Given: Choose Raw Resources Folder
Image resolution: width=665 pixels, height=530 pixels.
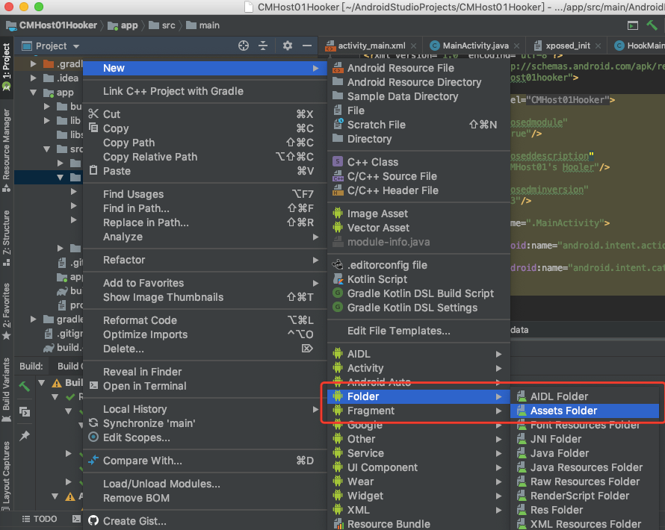Looking at the screenshot, I should coord(584,481).
